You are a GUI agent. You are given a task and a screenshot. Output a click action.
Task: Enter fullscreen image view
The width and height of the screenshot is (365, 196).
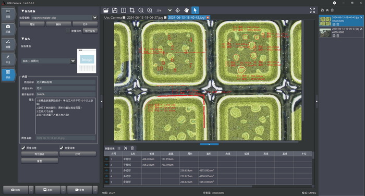pos(312,10)
